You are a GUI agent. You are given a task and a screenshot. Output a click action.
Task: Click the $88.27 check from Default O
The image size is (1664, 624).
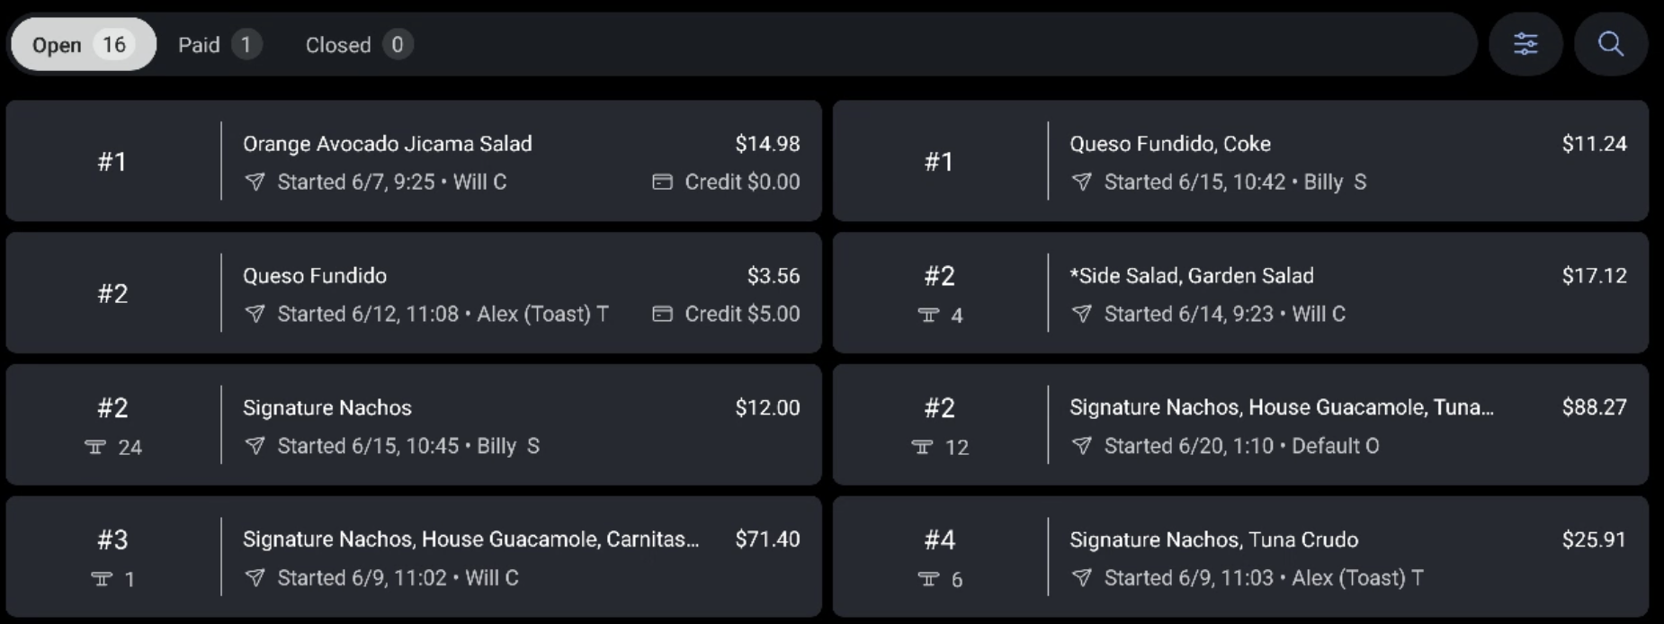click(1241, 424)
